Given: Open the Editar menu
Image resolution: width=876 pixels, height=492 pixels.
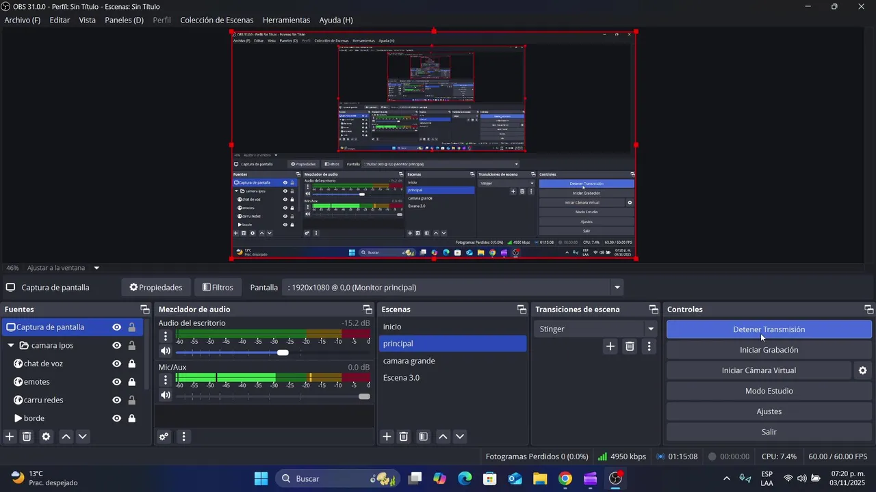Looking at the screenshot, I should pos(60,20).
